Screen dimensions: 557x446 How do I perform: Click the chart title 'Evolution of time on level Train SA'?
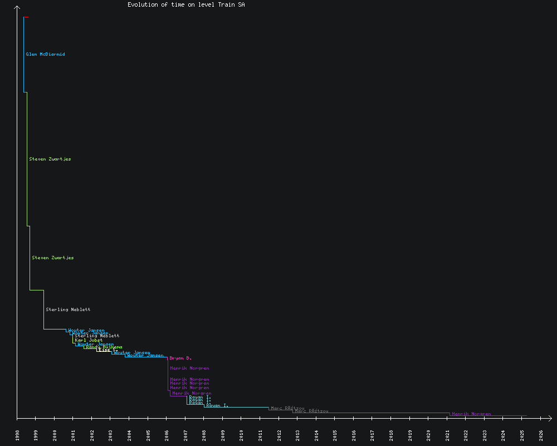tap(186, 4)
